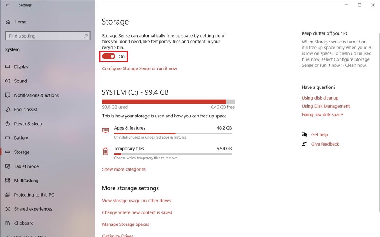Open Battery settings page
380x237 pixels.
click(x=21, y=138)
